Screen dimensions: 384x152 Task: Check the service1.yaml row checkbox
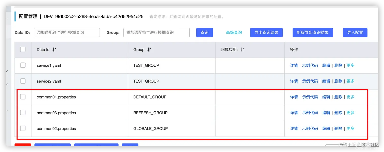(23, 65)
